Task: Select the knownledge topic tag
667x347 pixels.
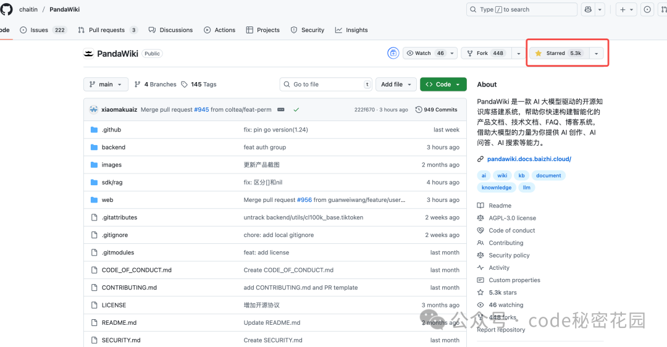Action: click(x=497, y=188)
